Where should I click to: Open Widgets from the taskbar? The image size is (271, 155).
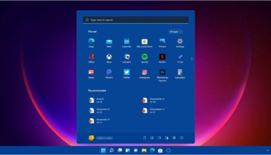coord(128,150)
